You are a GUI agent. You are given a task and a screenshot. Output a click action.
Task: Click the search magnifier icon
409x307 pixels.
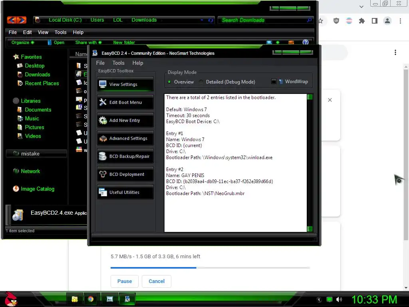[x=309, y=20]
